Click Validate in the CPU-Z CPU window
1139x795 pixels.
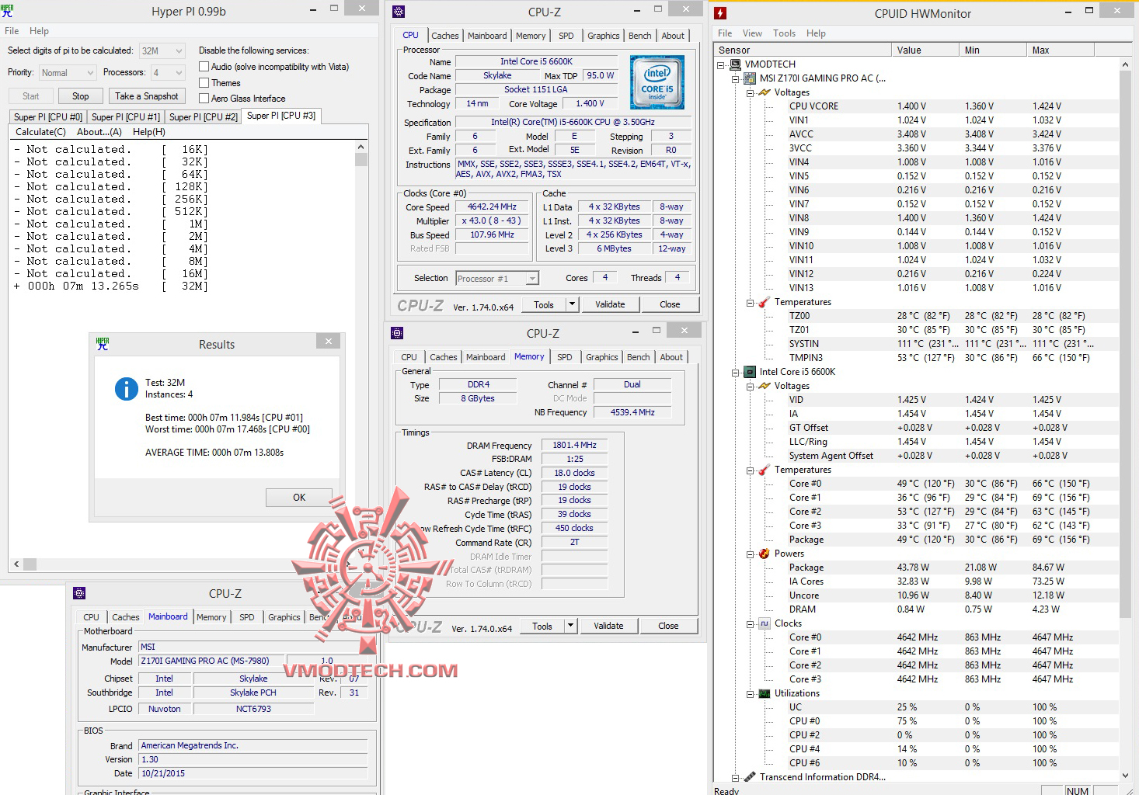coord(610,304)
